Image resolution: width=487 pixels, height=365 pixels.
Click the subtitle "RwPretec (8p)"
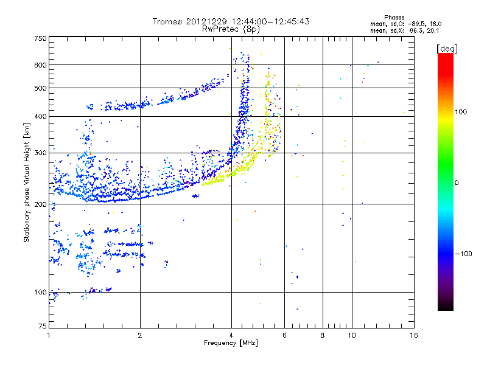231,29
